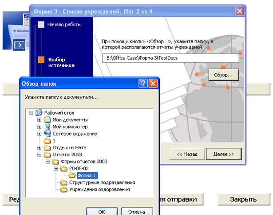Viewport: 273px width, 215px height.
Task: Select the folder named 1
Action: [54, 141]
